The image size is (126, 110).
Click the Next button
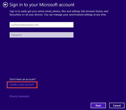98,105
